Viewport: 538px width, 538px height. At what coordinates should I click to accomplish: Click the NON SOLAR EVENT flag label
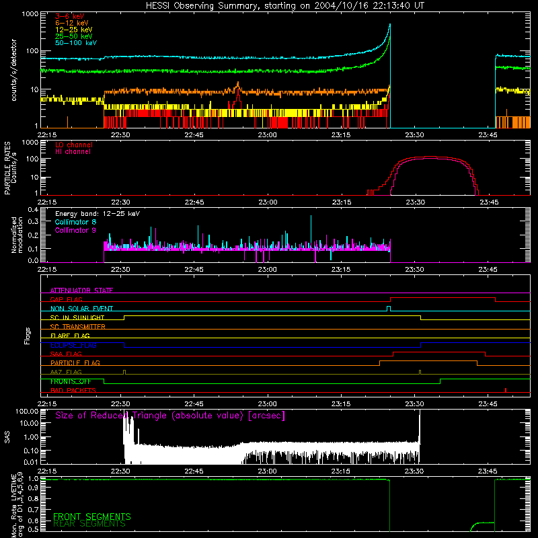click(x=81, y=309)
